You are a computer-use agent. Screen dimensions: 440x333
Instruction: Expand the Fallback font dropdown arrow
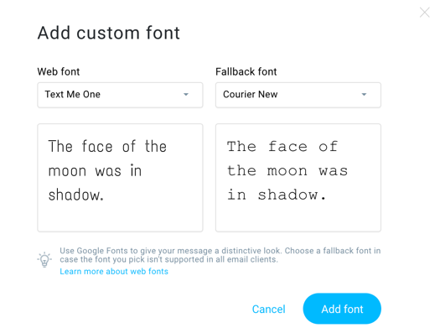364,95
